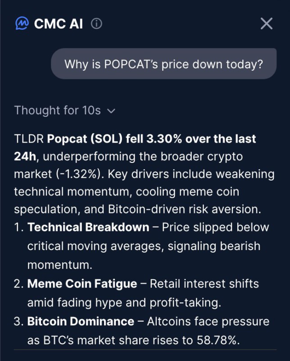This screenshot has height=361, width=290.
Task: Select the POPCAT price question bubble
Action: [163, 64]
